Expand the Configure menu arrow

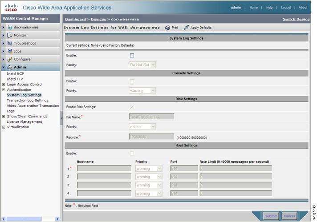coord(3,59)
